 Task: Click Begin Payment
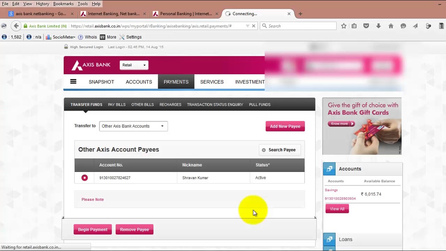tap(93, 229)
